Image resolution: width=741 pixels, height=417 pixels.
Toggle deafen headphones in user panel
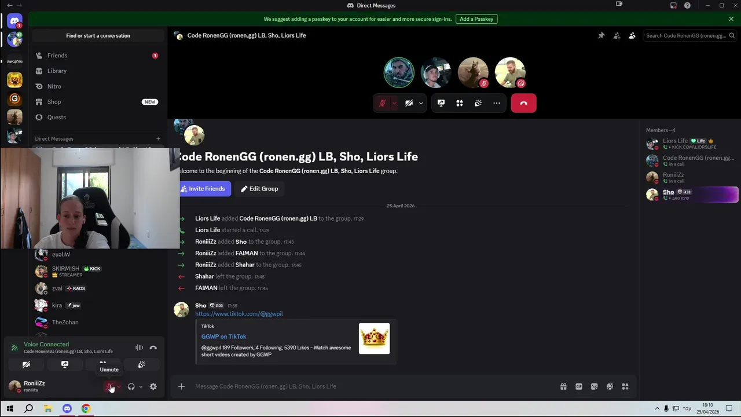(x=131, y=387)
